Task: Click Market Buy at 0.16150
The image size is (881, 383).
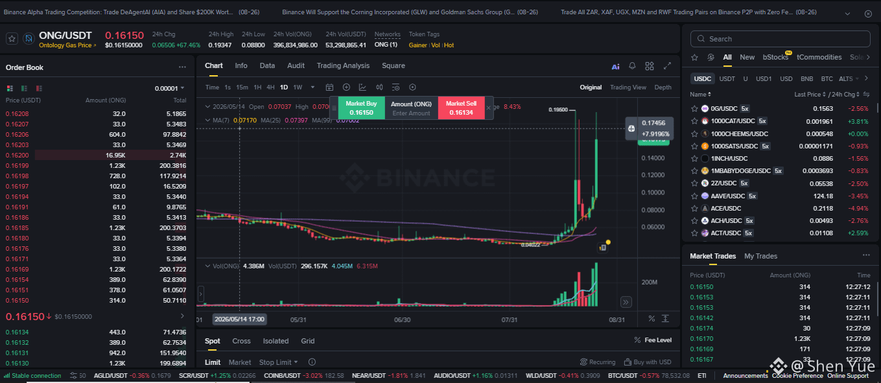Action: click(x=361, y=108)
